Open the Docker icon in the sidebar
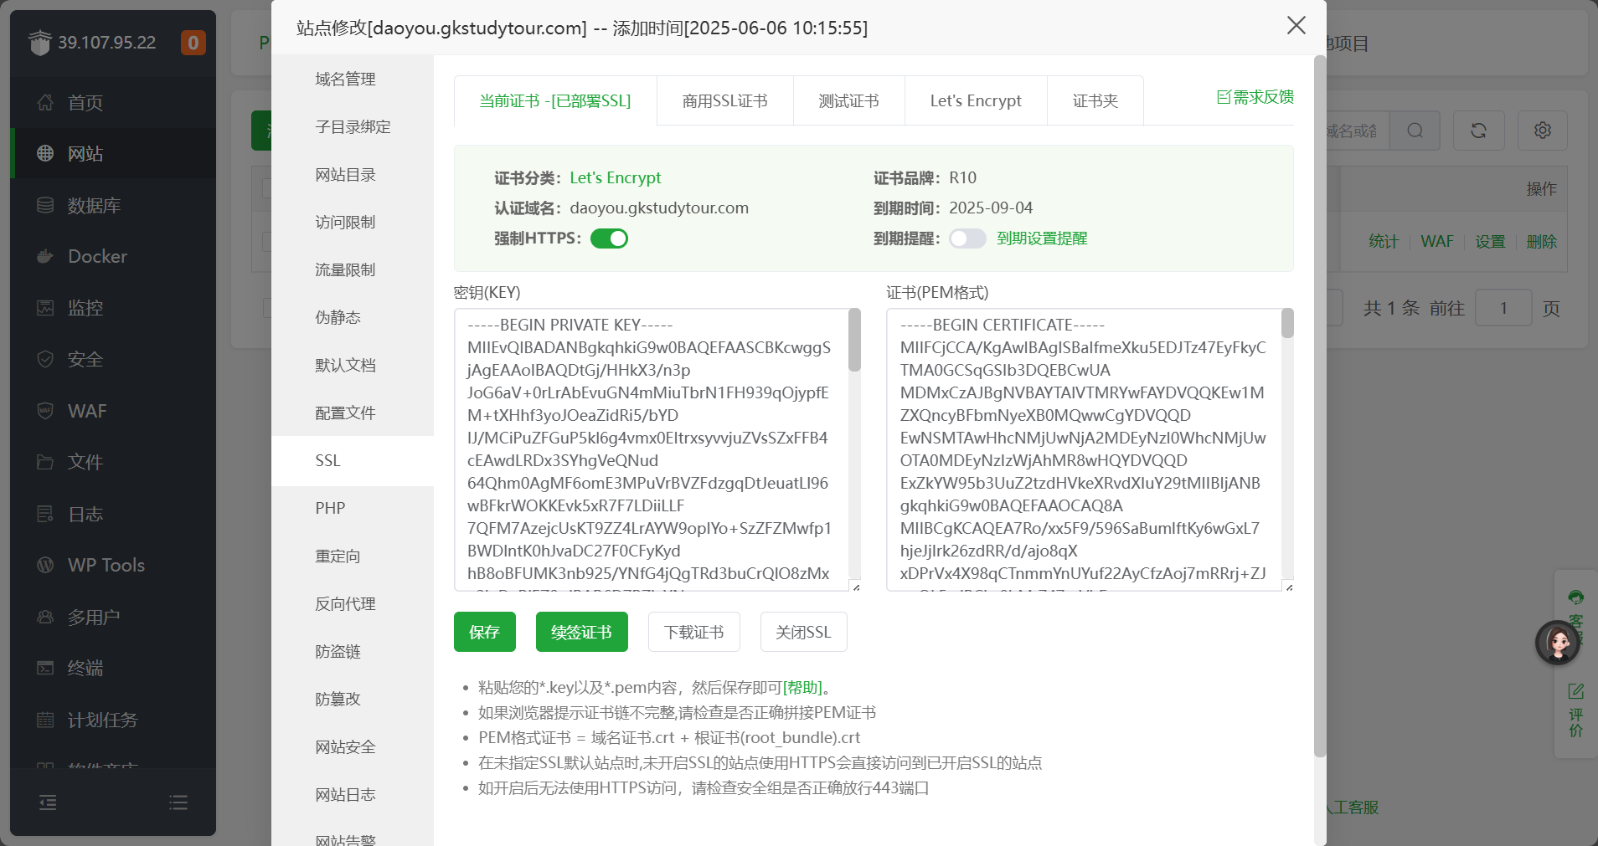This screenshot has height=846, width=1598. [45, 257]
